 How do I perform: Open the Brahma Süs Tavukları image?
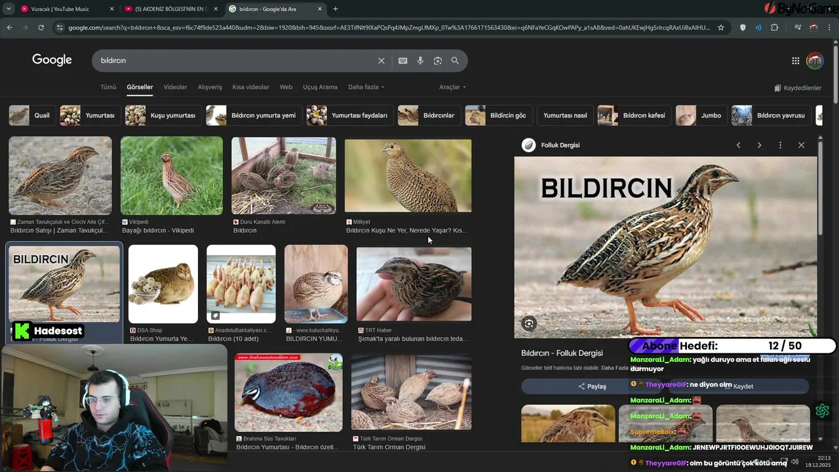click(x=289, y=392)
